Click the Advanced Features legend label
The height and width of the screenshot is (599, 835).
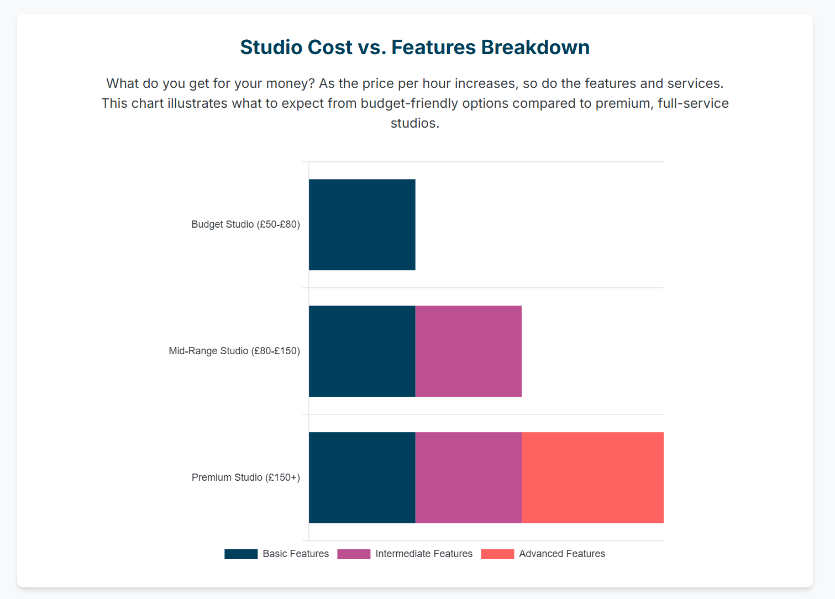(562, 554)
